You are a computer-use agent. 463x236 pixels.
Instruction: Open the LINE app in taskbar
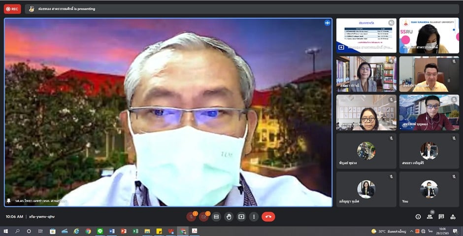(x=100, y=231)
